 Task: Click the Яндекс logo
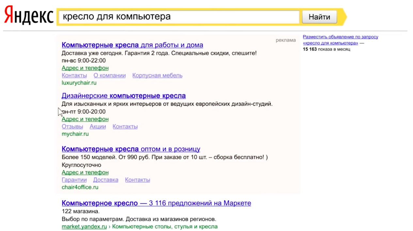(x=29, y=16)
